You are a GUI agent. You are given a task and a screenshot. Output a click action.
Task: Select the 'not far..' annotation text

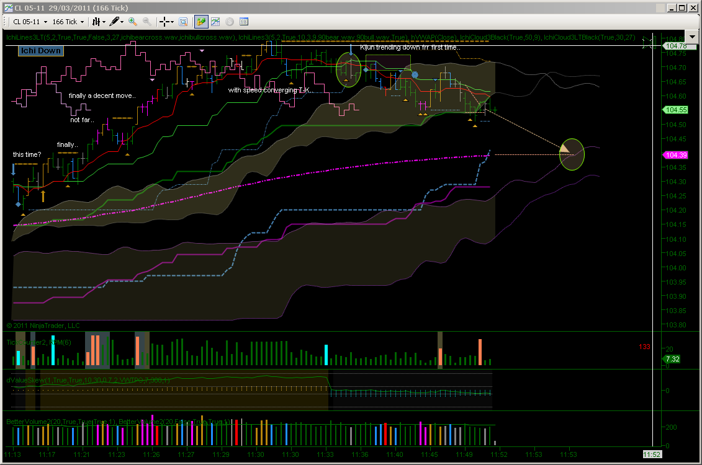pos(82,120)
